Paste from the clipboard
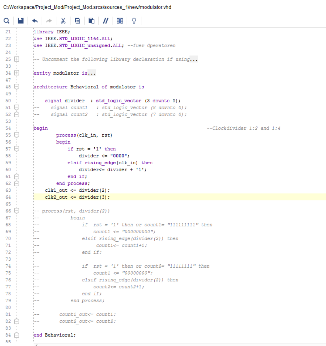The width and height of the screenshot is (326, 346). [91, 21]
